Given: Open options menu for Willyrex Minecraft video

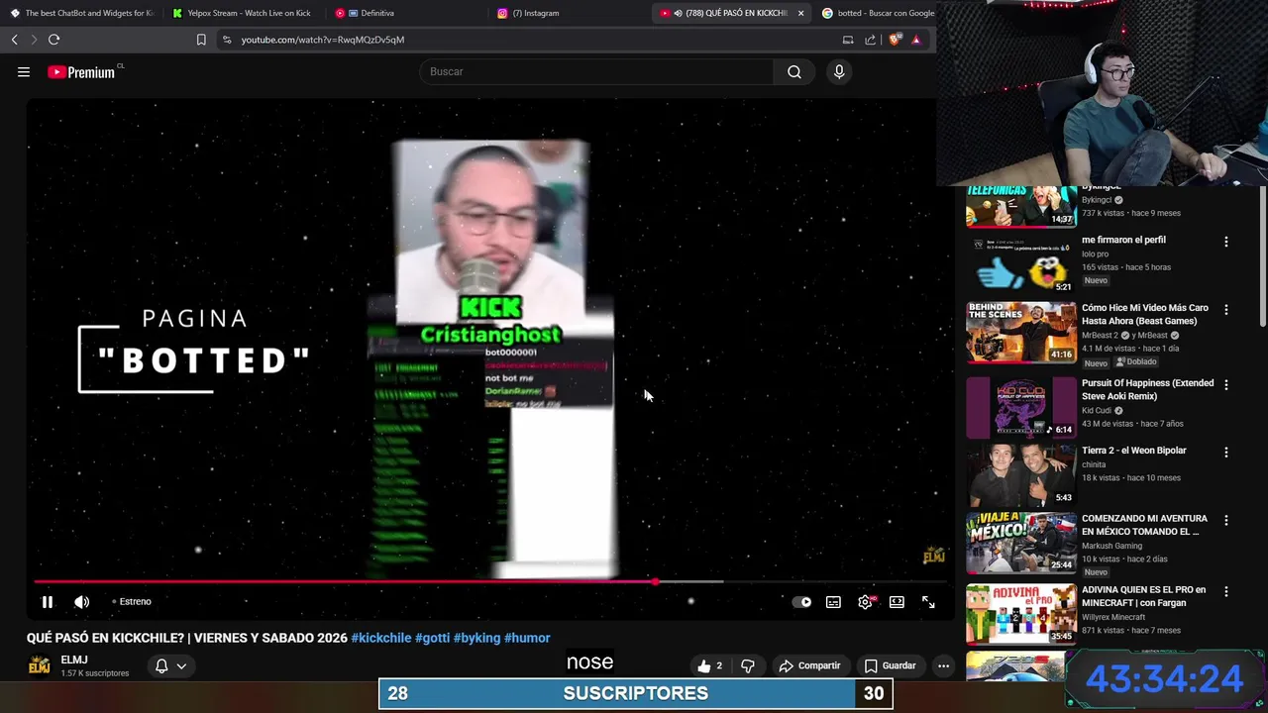Looking at the screenshot, I should (1225, 591).
